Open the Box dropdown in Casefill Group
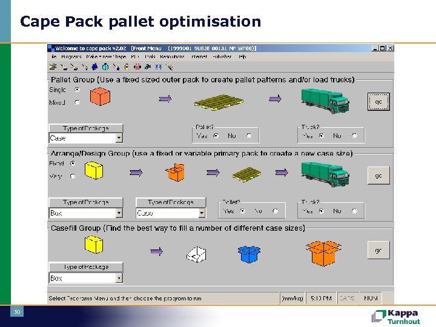This screenshot has width=436, height=327. pyautogui.click(x=119, y=278)
